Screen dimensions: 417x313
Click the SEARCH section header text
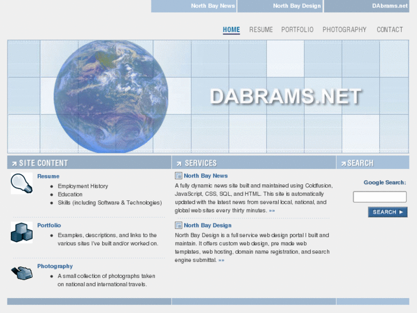(x=360, y=163)
